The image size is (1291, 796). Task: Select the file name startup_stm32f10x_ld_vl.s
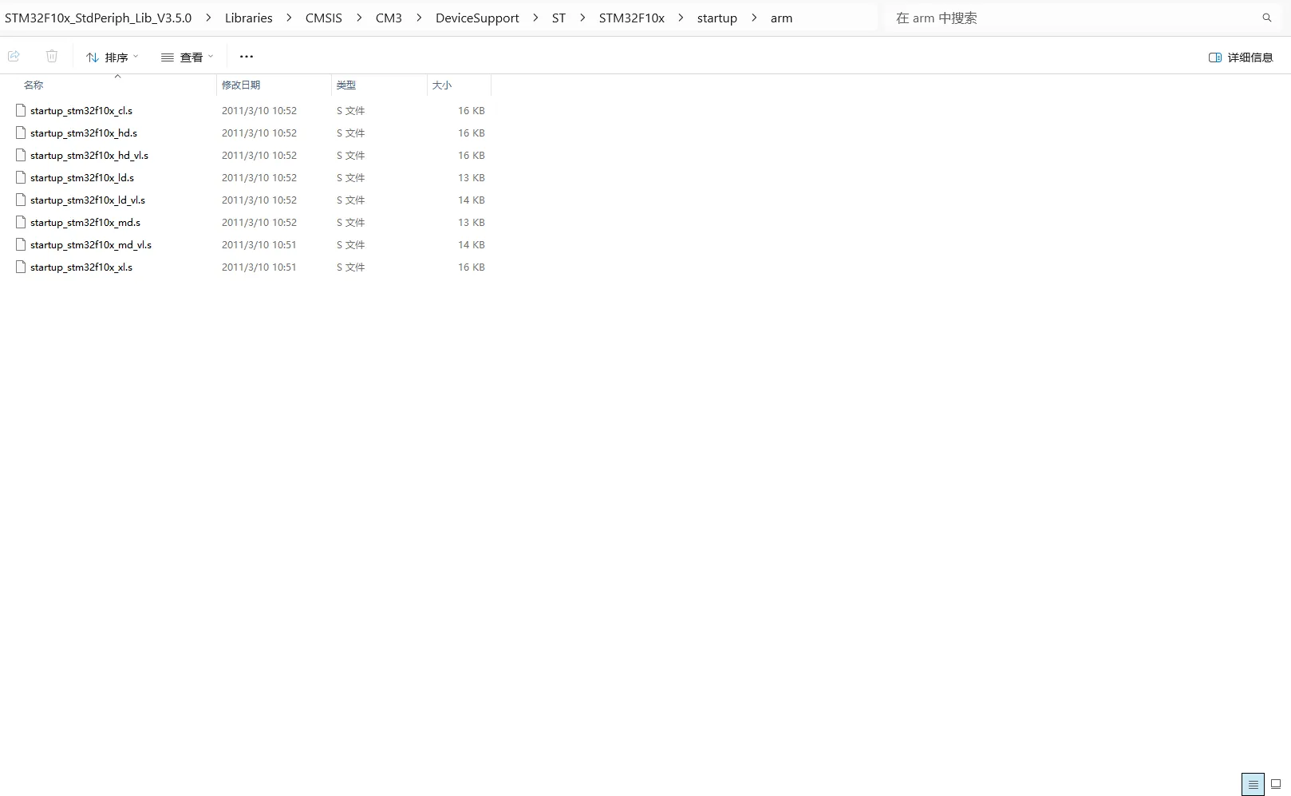pyautogui.click(x=88, y=200)
